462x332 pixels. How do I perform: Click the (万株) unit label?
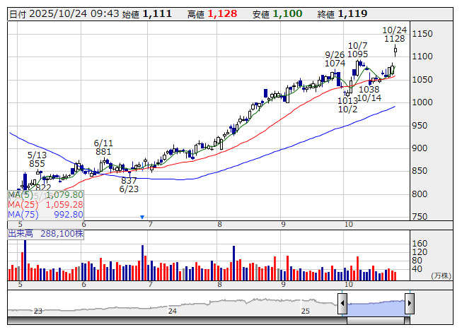(441, 275)
